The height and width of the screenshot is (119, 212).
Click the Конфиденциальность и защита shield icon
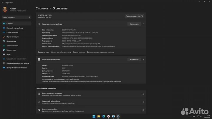[x=4, y=63]
